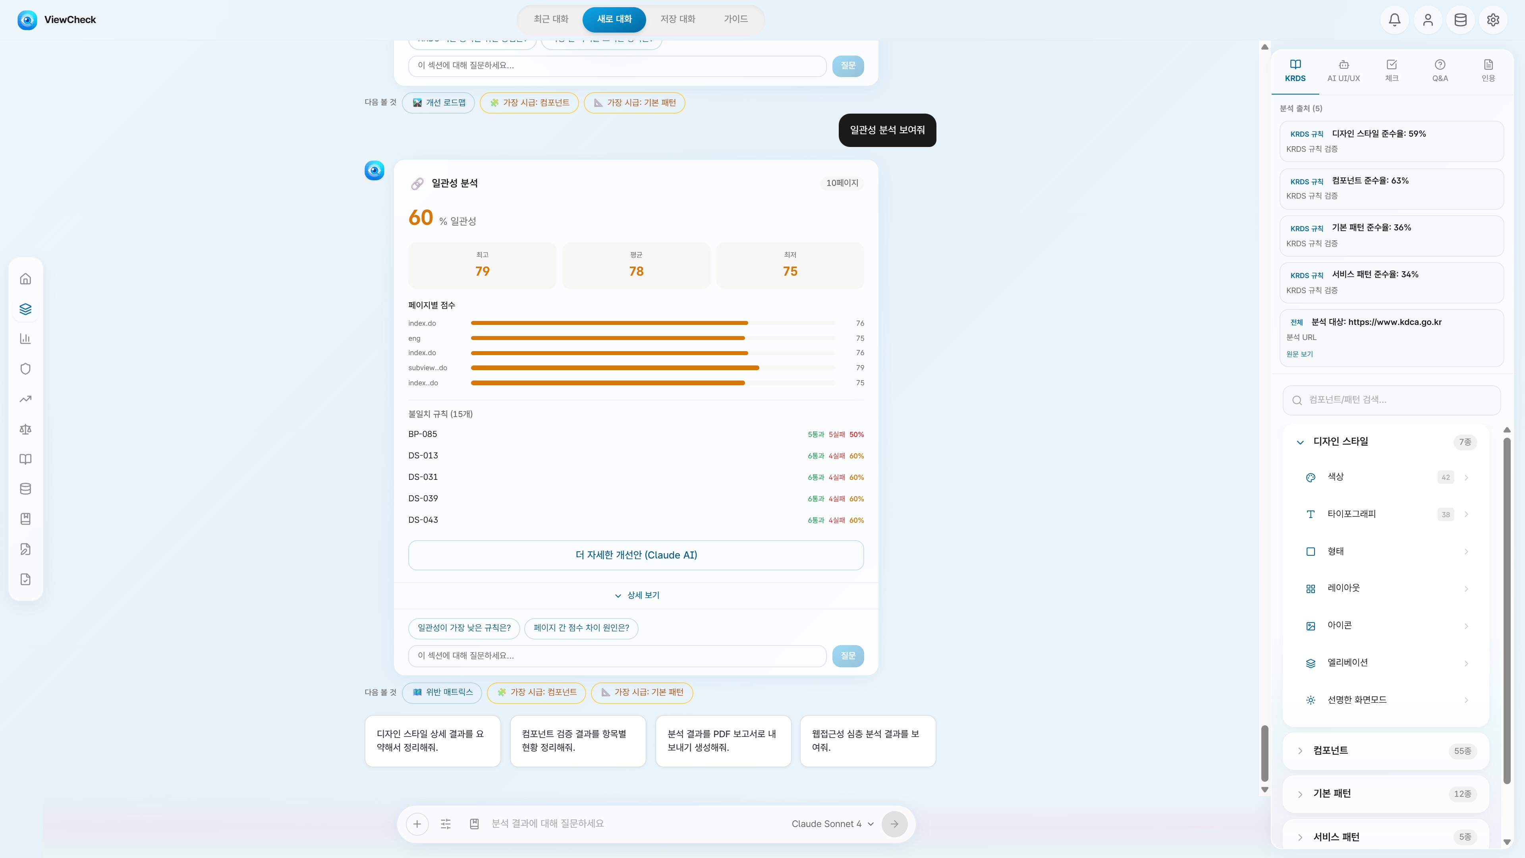Open the open-book icon in sidebar
The height and width of the screenshot is (858, 1525).
(x=25, y=459)
